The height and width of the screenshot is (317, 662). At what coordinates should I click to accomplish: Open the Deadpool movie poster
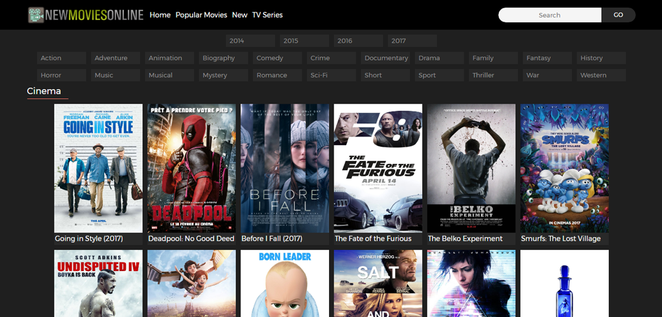tap(191, 168)
